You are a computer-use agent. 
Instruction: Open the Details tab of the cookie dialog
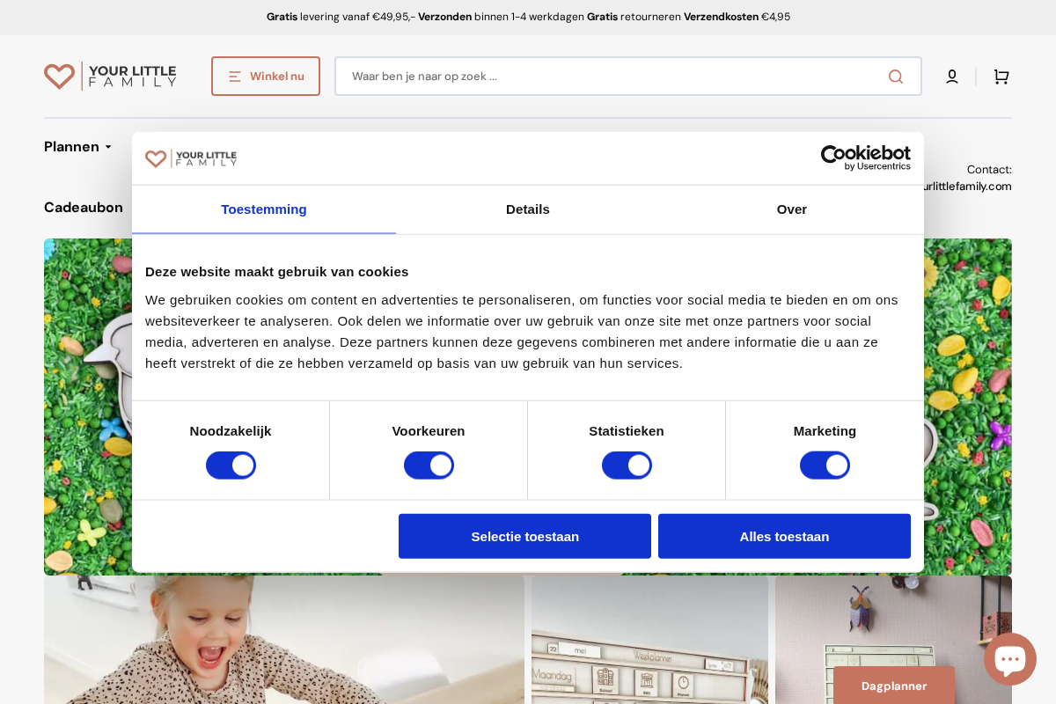(527, 209)
